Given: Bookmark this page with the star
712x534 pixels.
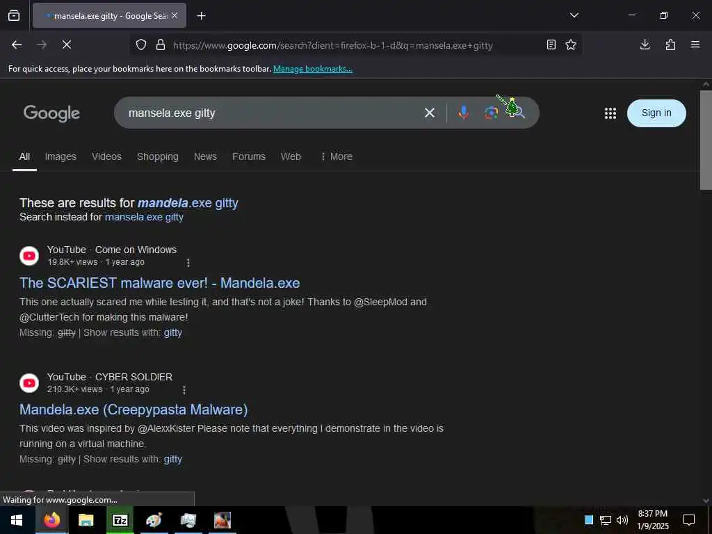Looking at the screenshot, I should pos(571,44).
